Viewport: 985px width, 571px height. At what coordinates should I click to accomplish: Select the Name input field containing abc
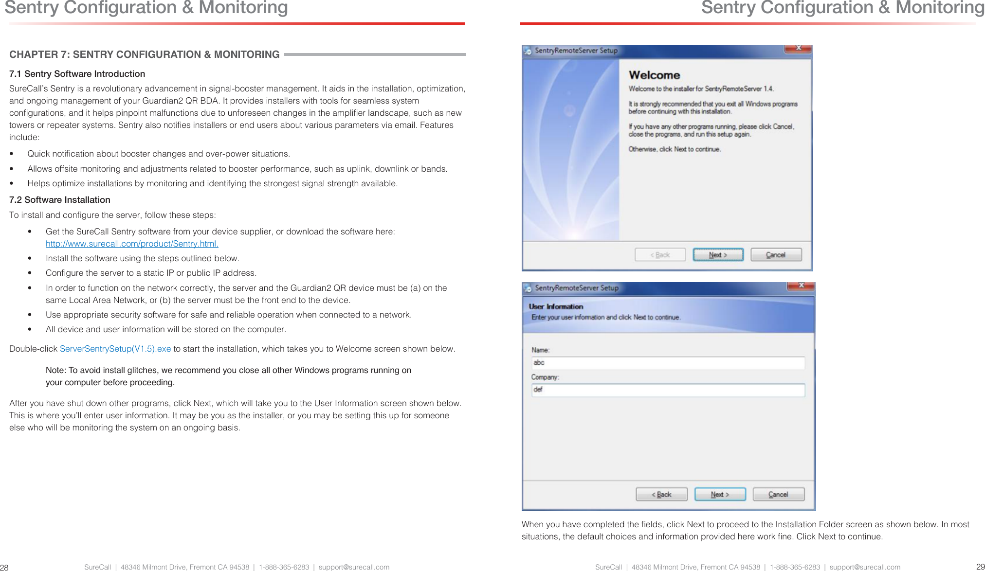pos(668,363)
